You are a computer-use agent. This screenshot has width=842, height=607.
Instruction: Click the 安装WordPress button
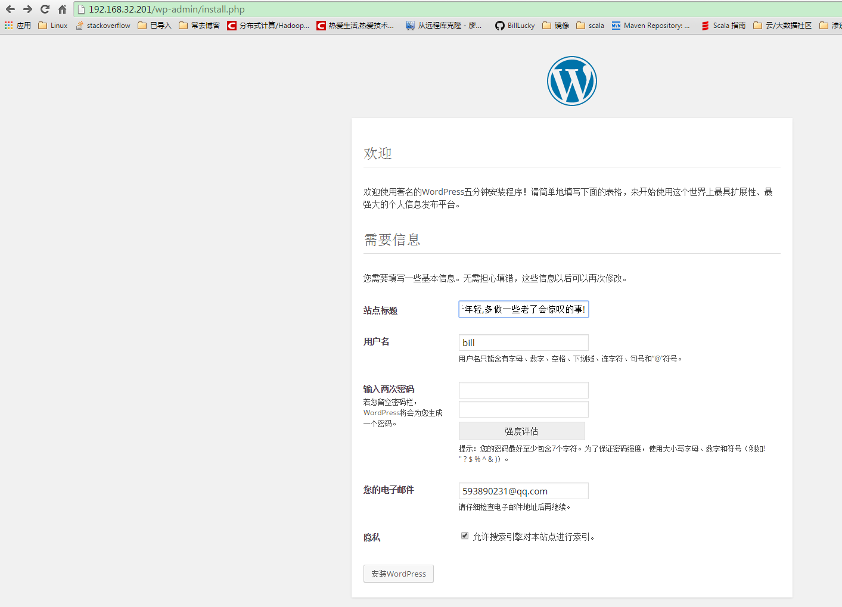coord(399,574)
